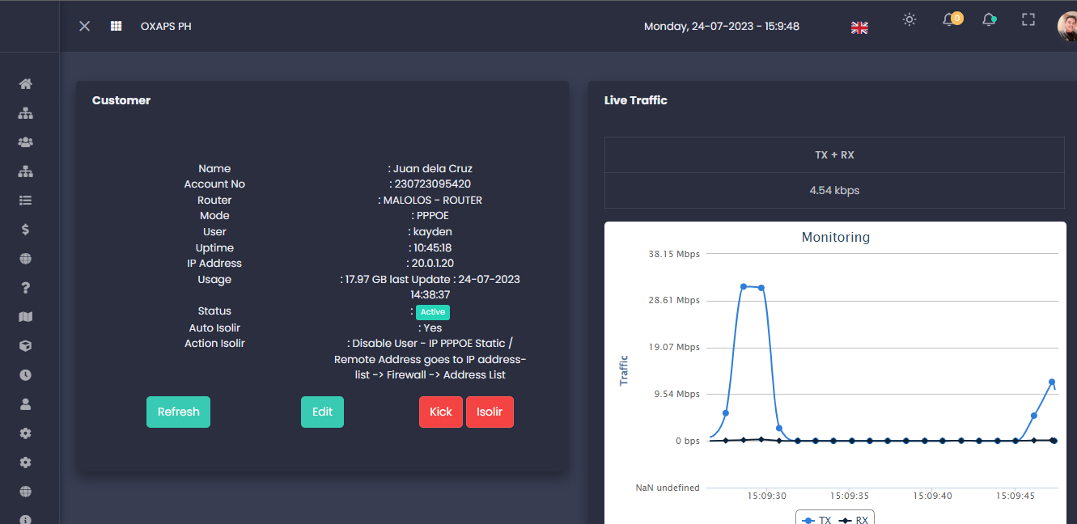
Task: Open the question mark help icon
Action: tap(25, 288)
